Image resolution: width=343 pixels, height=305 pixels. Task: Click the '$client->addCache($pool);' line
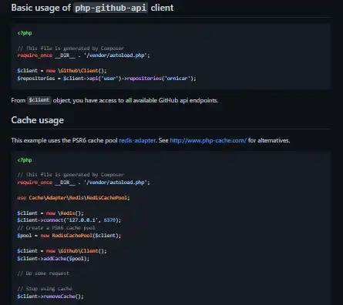[x=53, y=259]
